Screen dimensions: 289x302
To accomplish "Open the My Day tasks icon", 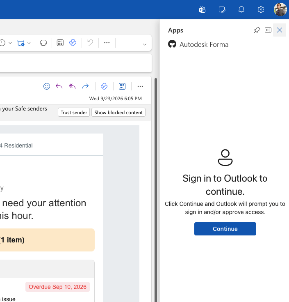I will [222, 9].
